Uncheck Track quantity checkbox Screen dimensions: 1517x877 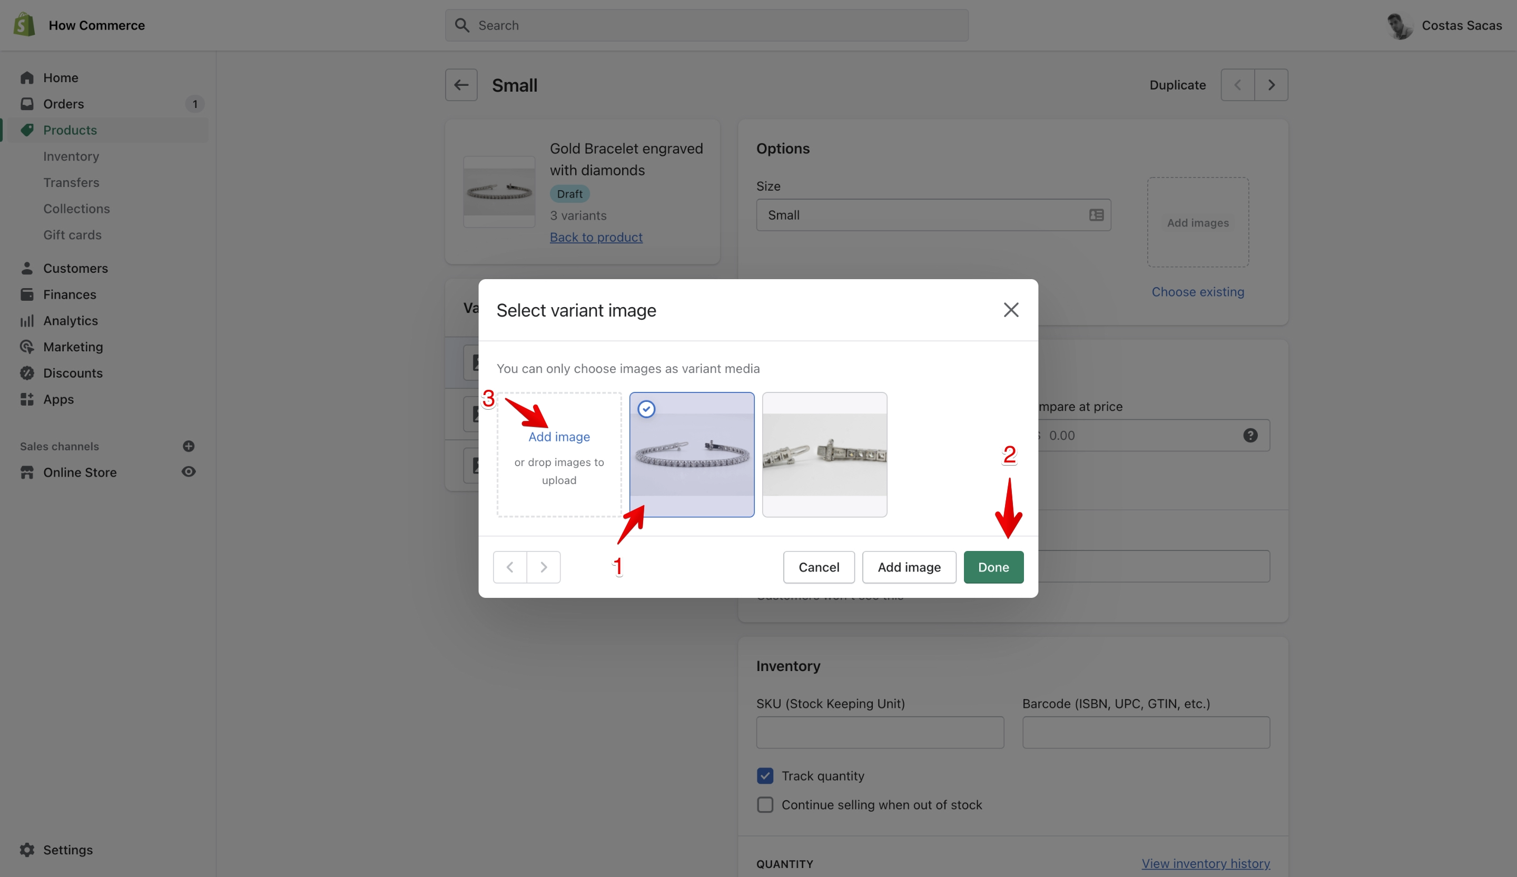765,776
